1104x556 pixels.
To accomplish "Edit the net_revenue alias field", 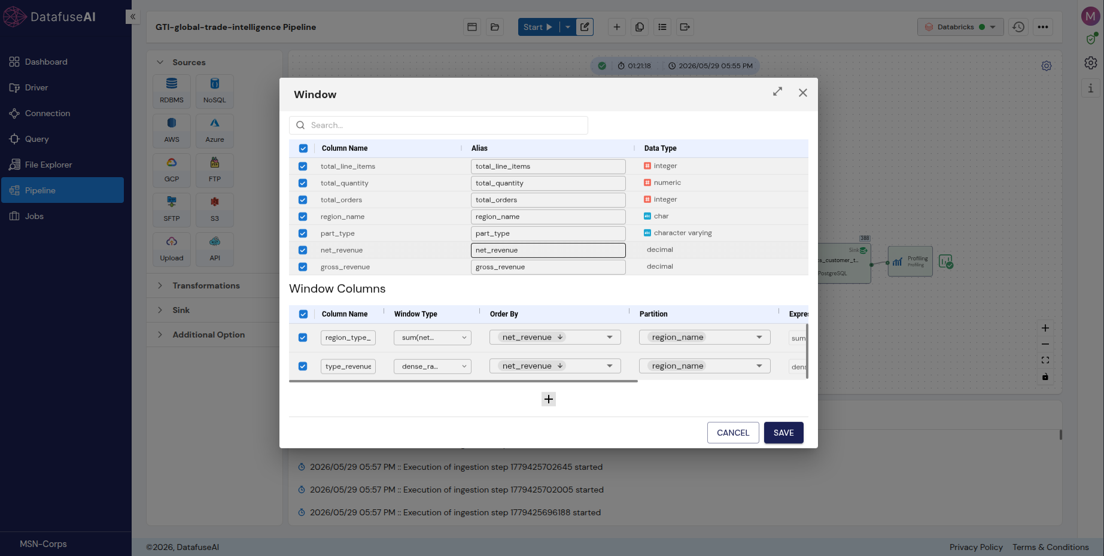I will click(548, 250).
